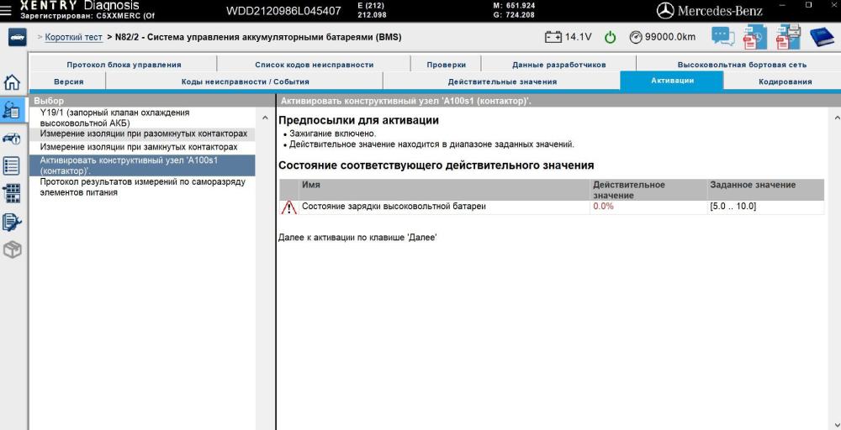Open the 'Данные разработчиков' tab
Image resolution: width=841 pixels, height=430 pixels.
click(559, 65)
